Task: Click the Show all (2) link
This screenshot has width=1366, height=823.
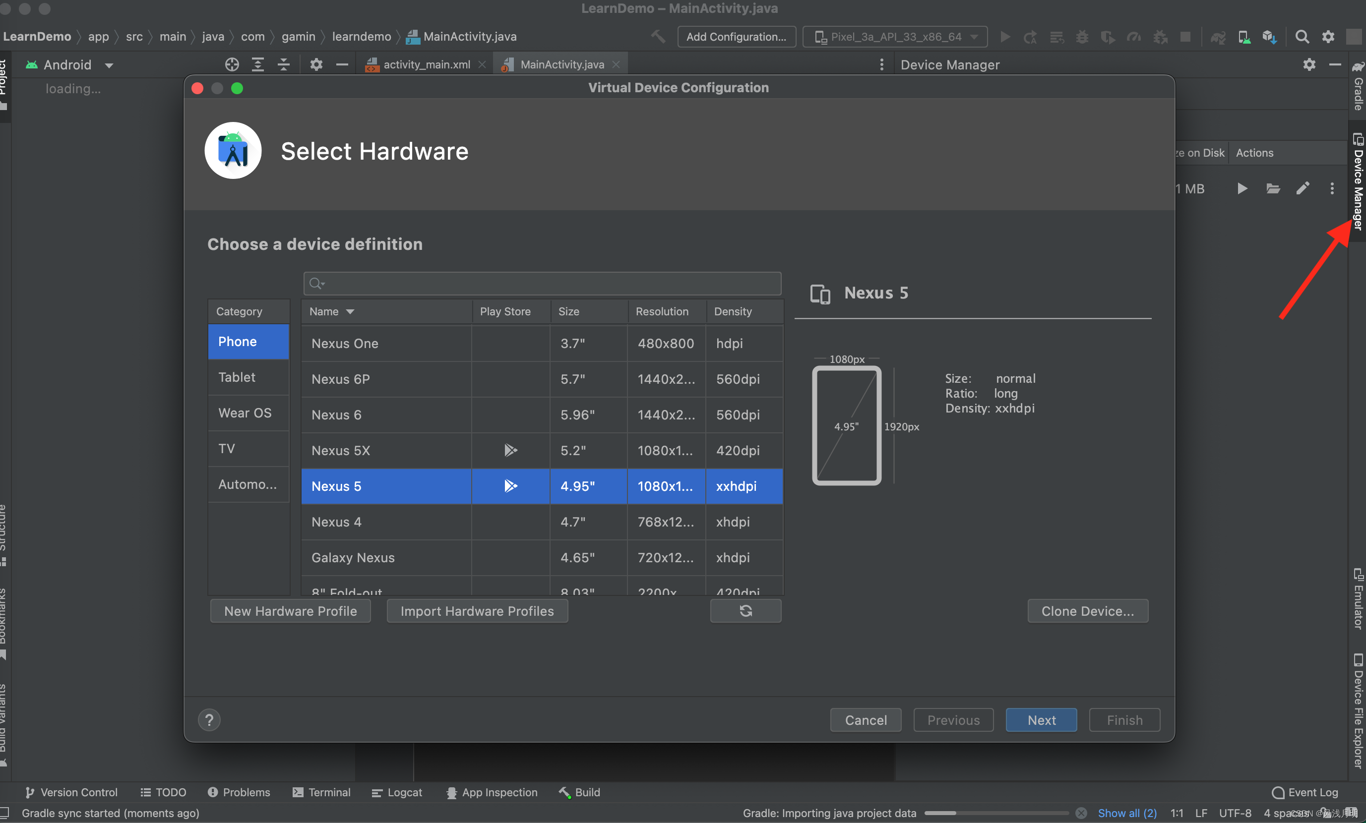Action: (x=1127, y=813)
